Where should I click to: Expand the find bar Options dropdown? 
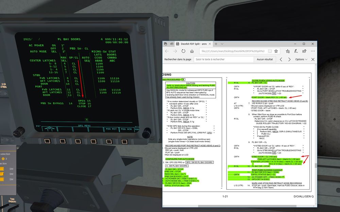point(301,59)
